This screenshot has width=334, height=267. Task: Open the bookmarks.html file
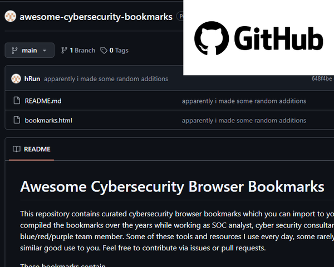[x=48, y=120]
